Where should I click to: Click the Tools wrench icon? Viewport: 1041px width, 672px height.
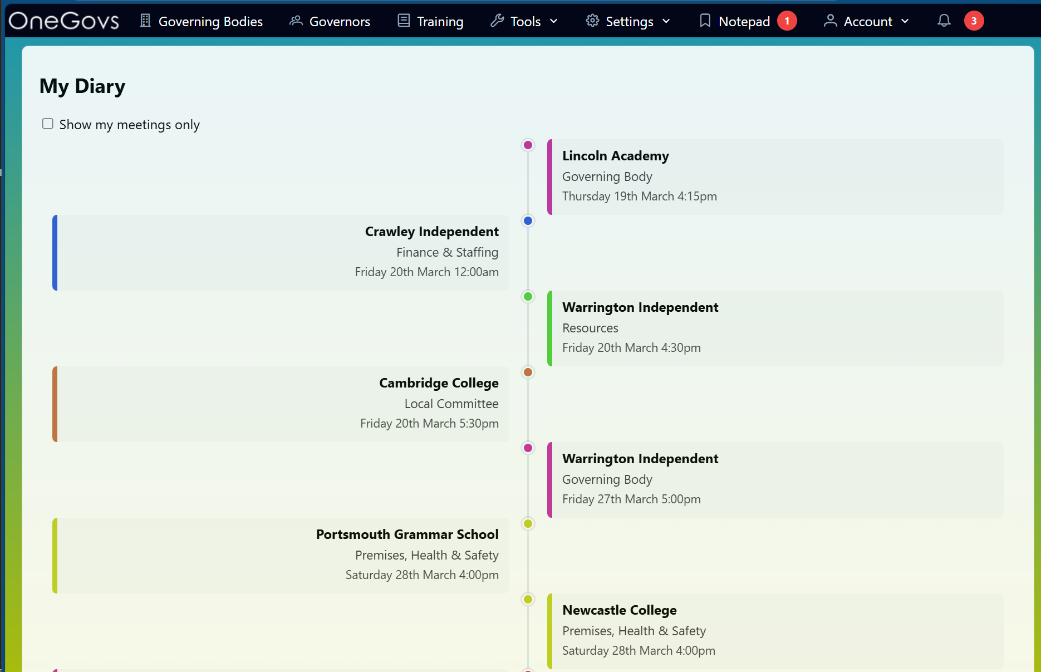click(497, 21)
